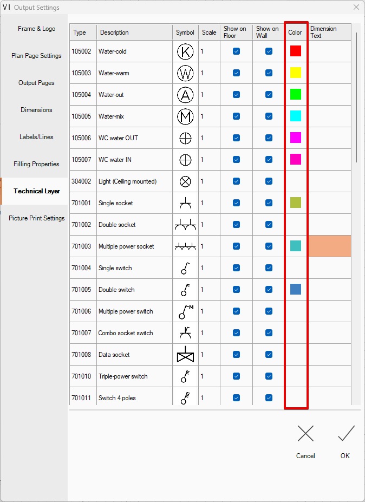The height and width of the screenshot is (502, 365).
Task: Click the Scale field for Double switch
Action: click(209, 290)
